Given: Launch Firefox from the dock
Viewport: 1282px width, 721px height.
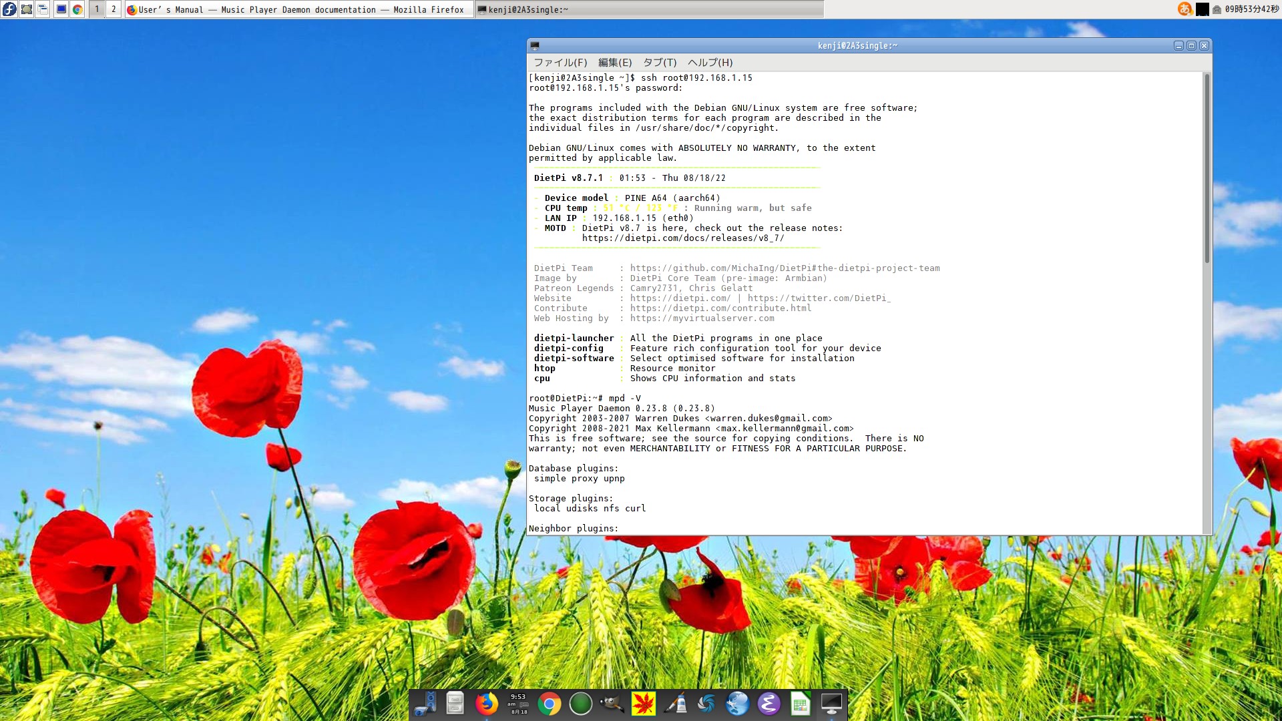Looking at the screenshot, I should (486, 704).
